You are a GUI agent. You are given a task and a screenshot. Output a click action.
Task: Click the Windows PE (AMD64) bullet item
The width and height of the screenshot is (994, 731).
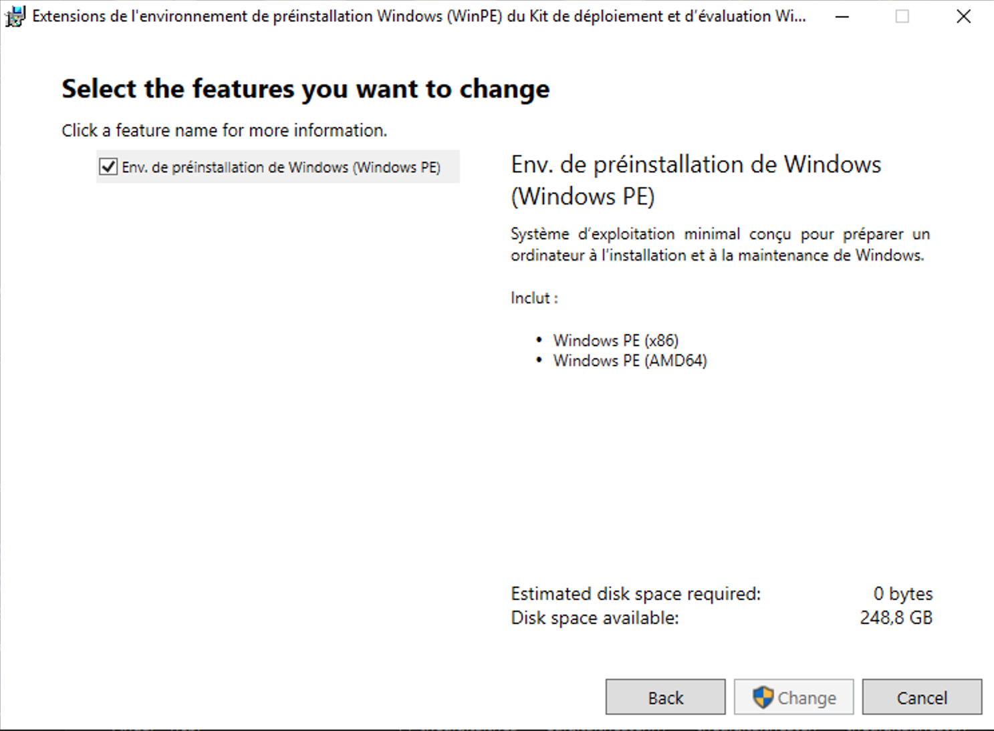click(630, 361)
